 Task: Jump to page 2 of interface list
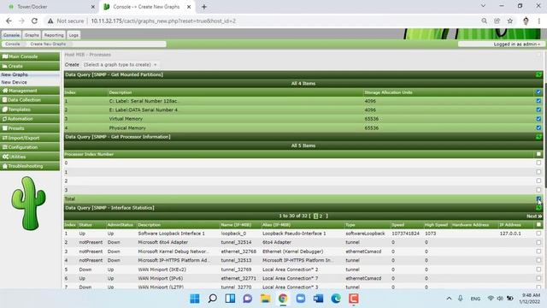click(x=321, y=216)
